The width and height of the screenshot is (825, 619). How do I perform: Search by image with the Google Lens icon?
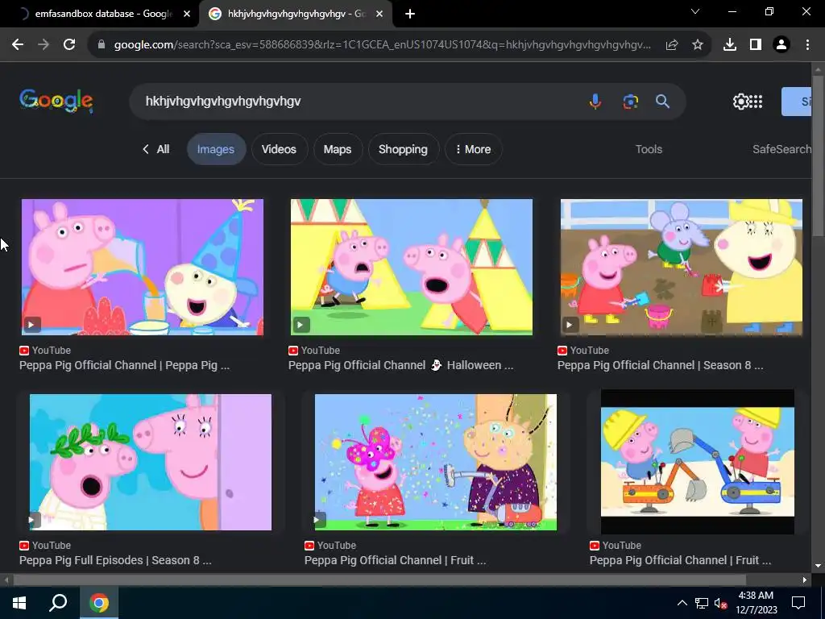point(630,101)
